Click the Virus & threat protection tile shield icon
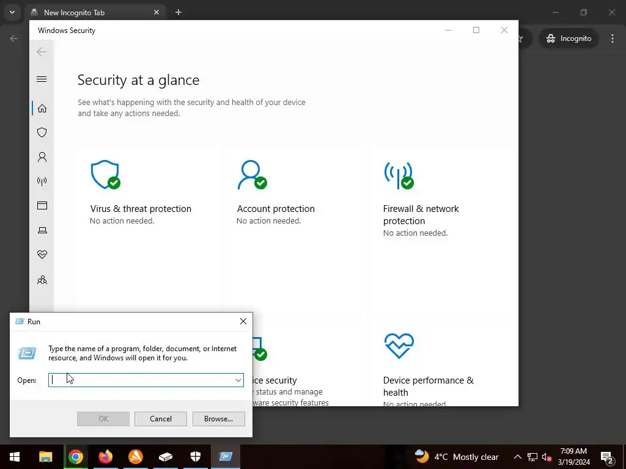Screen dimensions: 626x469 (x=105, y=175)
